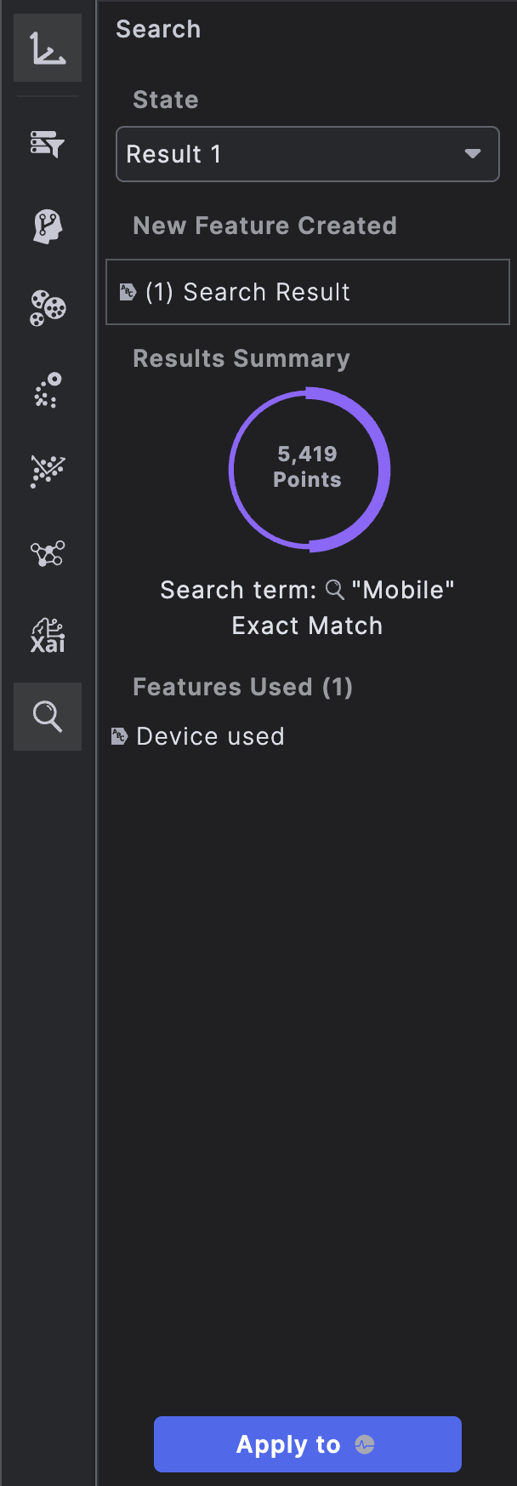Click the feature tag icon next to Device used
This screenshot has width=517, height=1486.
point(118,735)
